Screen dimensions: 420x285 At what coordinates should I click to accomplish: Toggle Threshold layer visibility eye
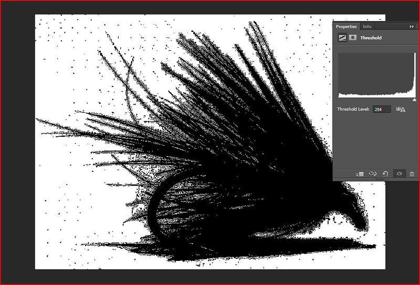coord(399,173)
